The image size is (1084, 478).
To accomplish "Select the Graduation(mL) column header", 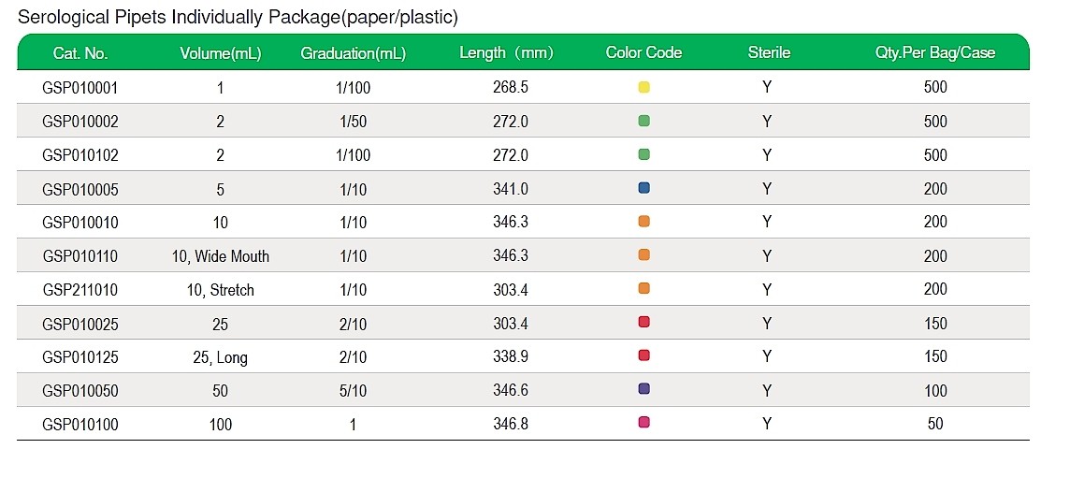I will tap(353, 53).
